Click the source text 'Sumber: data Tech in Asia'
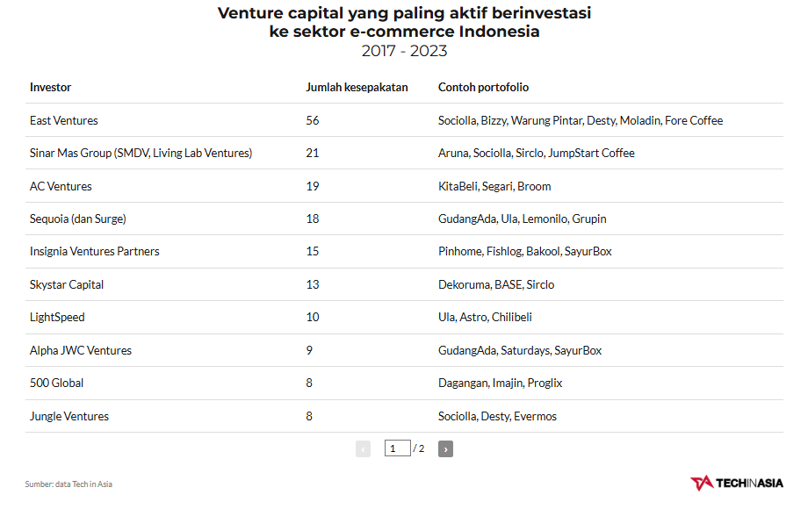Screen dimensions: 808x509 pyautogui.click(x=69, y=484)
